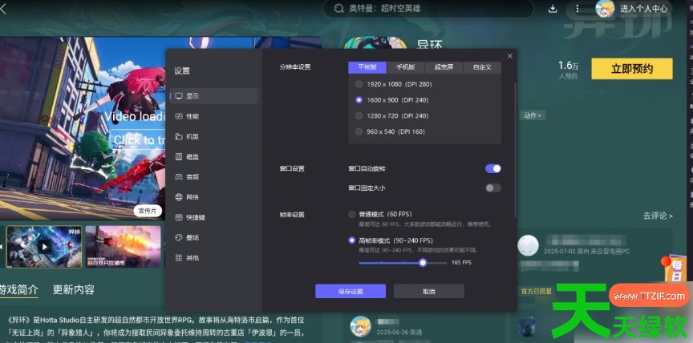Toggle the 窗口自动旋转 switch

tap(492, 168)
